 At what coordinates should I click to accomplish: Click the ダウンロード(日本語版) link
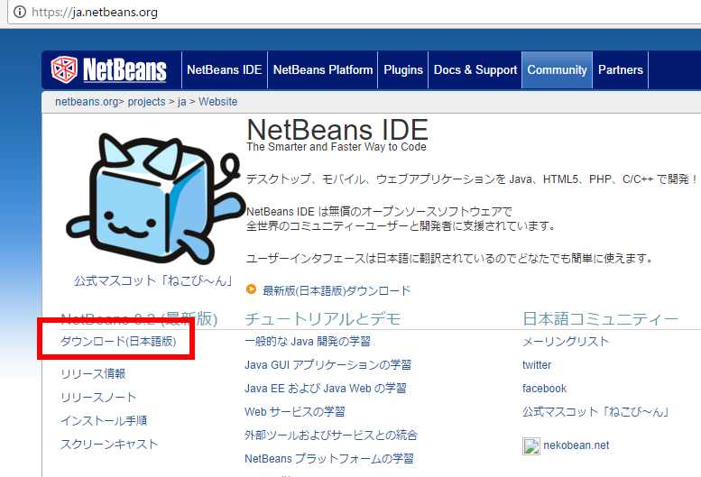(118, 342)
